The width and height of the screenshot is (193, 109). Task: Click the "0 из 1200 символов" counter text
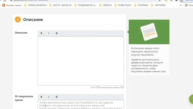coord(107,88)
